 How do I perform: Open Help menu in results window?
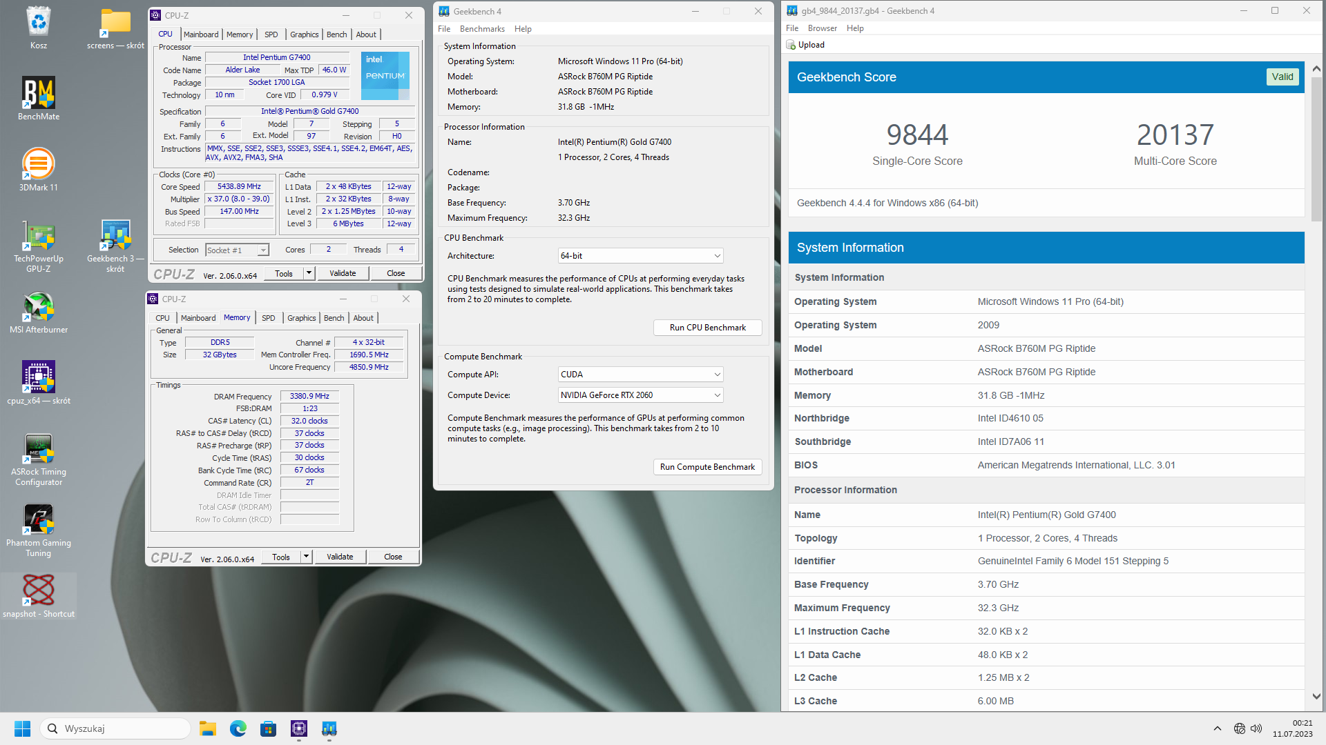855,28
